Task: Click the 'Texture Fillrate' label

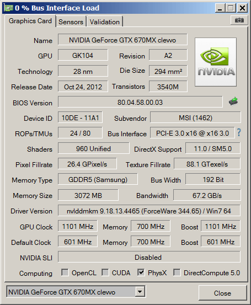Action: (148, 164)
